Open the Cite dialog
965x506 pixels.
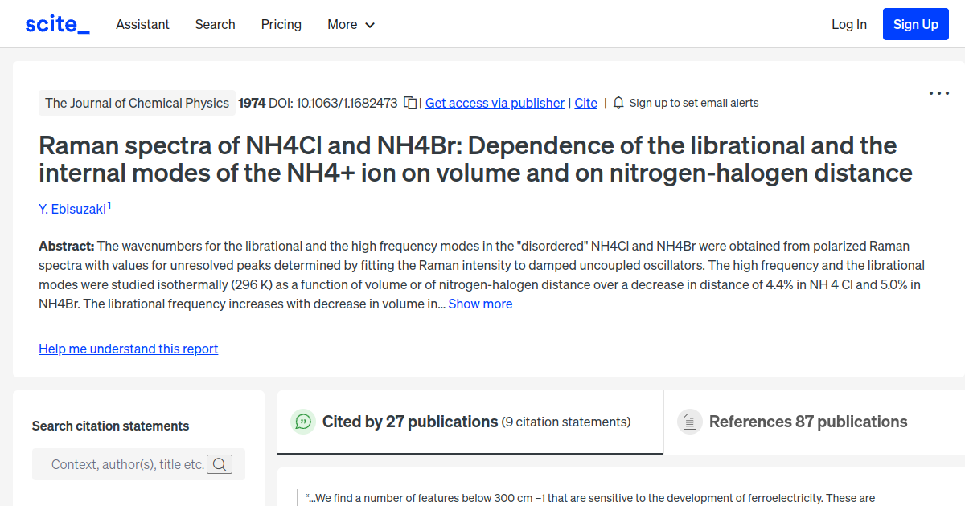585,103
